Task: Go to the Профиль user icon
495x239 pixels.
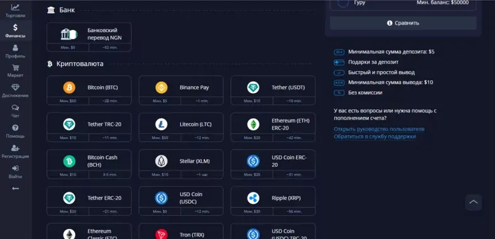Action: pyautogui.click(x=15, y=48)
